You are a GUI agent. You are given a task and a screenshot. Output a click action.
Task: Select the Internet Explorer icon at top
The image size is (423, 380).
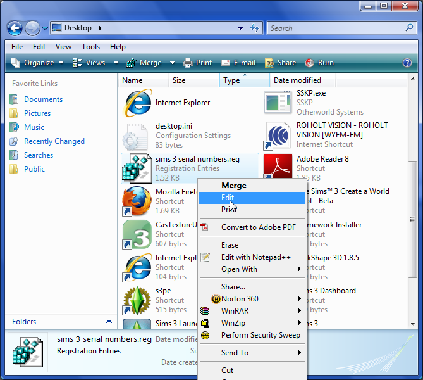138,103
